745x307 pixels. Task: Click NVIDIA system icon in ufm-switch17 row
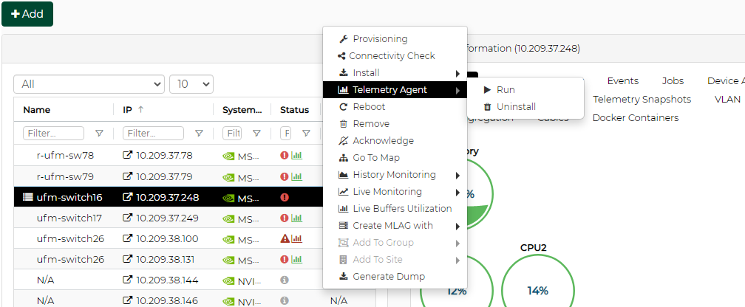coord(229,218)
